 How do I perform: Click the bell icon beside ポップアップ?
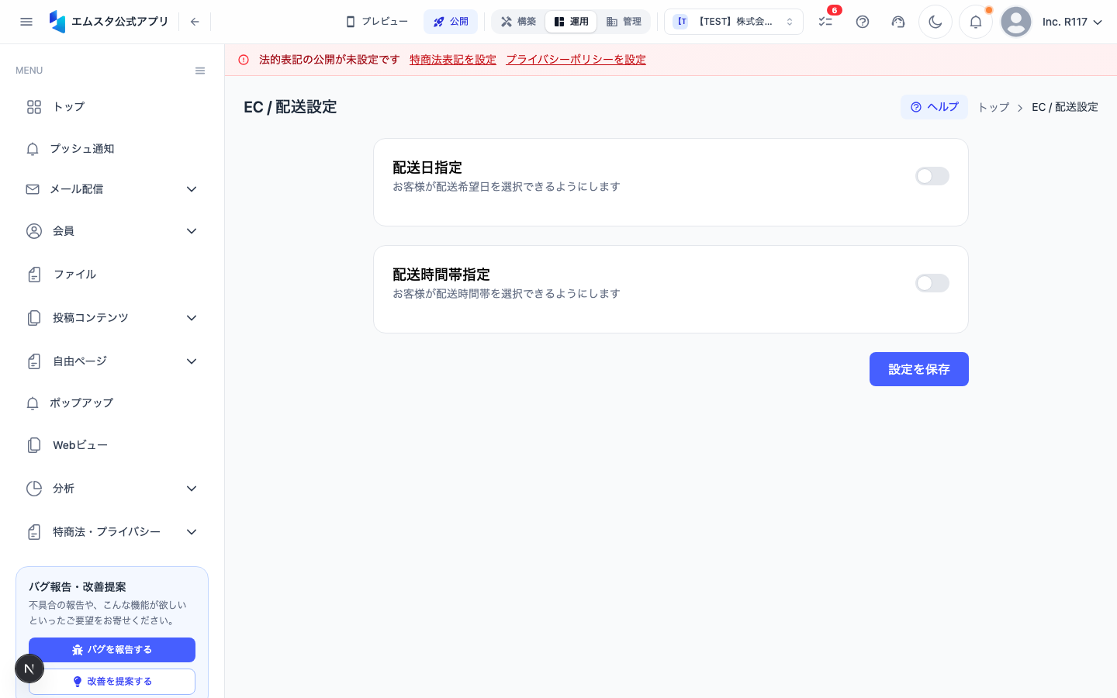[33, 403]
